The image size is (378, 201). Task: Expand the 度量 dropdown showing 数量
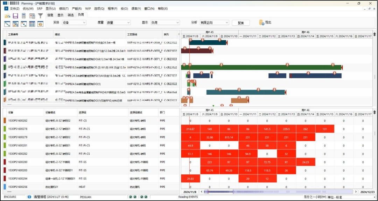(x=118, y=22)
